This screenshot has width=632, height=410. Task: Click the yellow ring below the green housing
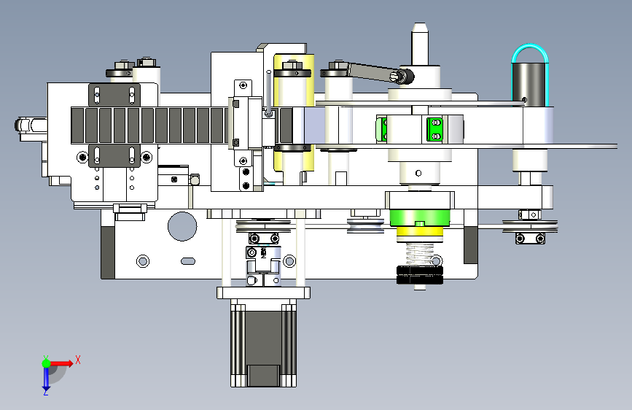(x=420, y=232)
